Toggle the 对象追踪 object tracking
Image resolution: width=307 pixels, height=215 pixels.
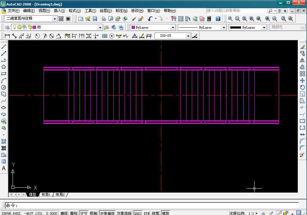[x=124, y=213]
